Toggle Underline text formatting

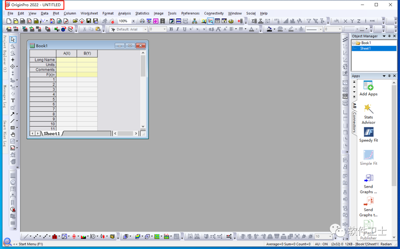(x=184, y=29)
